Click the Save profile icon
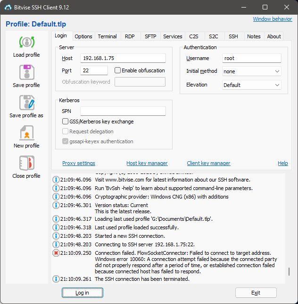298x304 pixels. click(x=26, y=72)
